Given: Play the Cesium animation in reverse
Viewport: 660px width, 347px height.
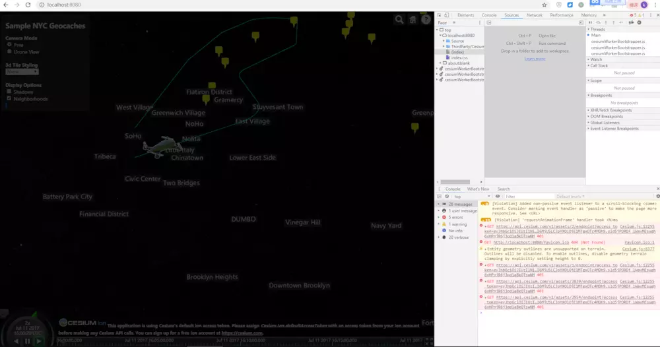Looking at the screenshot, I should point(16,341).
